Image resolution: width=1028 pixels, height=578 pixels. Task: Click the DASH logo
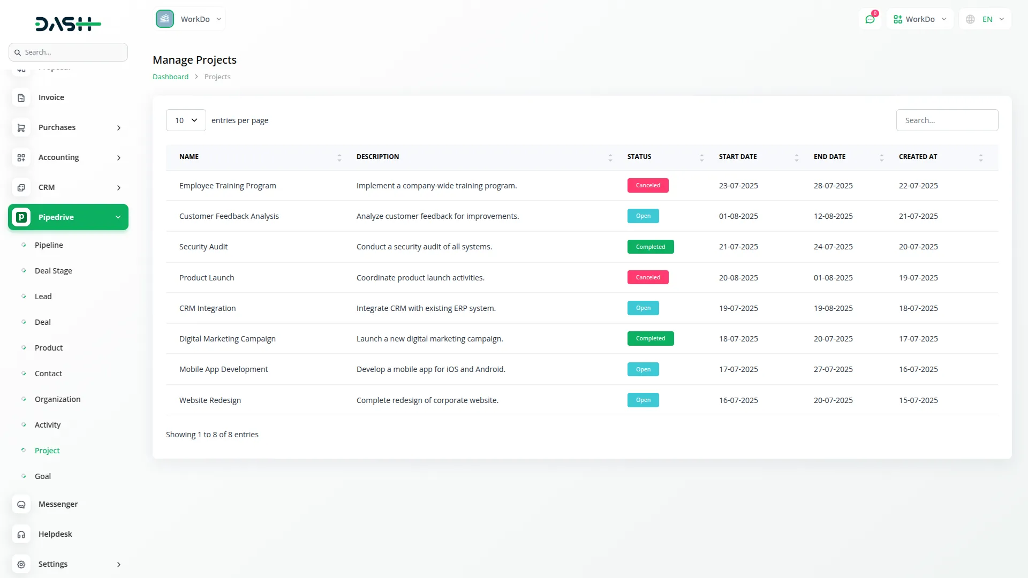point(68,24)
